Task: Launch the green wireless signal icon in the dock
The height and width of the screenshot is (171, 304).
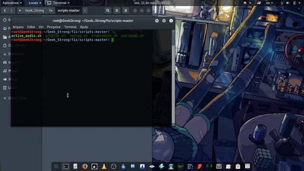Action: click(209, 166)
